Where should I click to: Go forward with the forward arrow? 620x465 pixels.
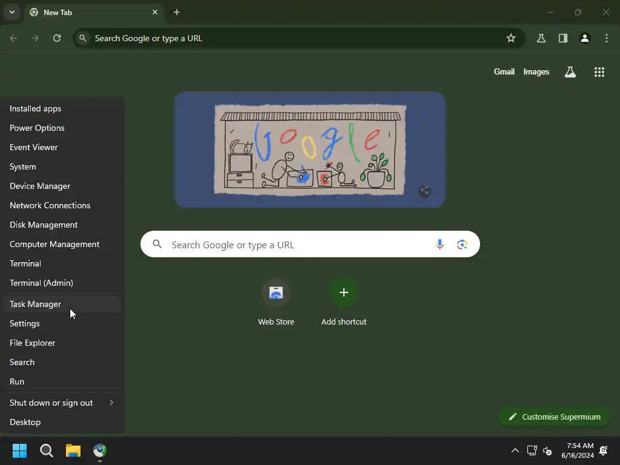[35, 38]
